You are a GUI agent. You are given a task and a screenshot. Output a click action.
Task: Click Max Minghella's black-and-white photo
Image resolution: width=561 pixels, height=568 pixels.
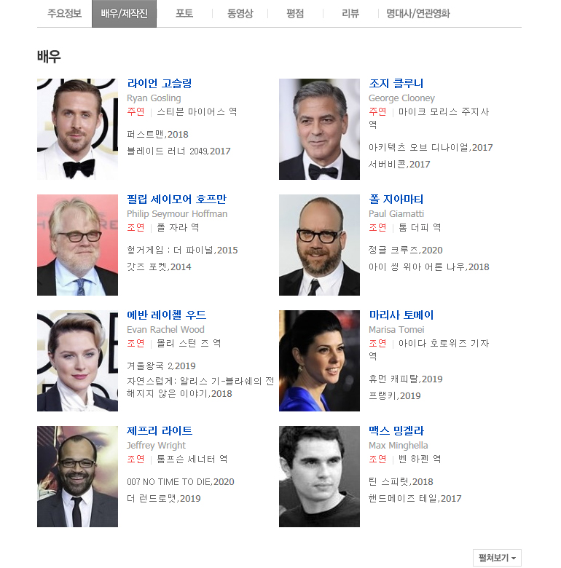coord(319,476)
